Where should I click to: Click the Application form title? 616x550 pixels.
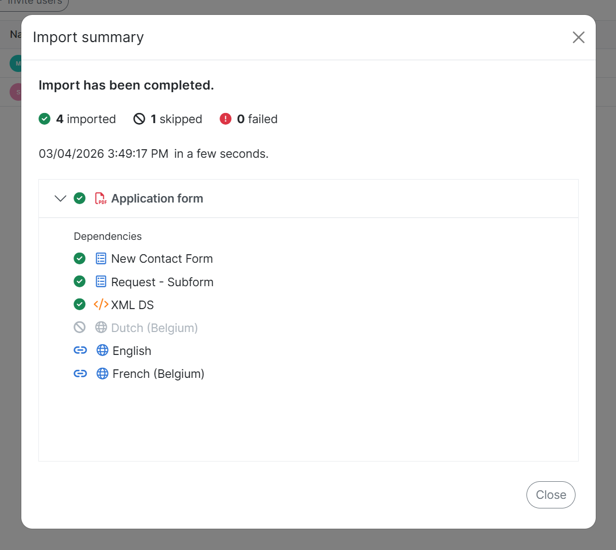[157, 199]
